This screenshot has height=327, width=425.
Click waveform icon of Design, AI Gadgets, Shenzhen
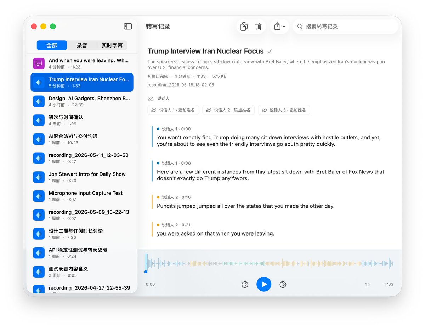coord(39,101)
